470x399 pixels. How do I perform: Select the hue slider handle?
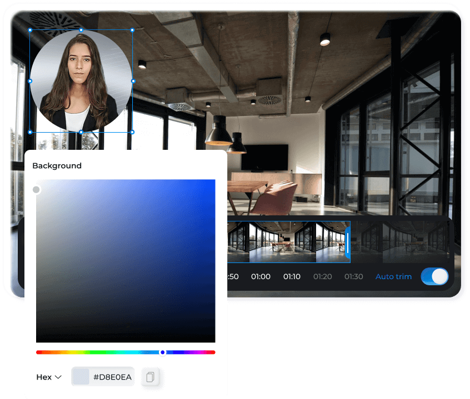(x=162, y=352)
